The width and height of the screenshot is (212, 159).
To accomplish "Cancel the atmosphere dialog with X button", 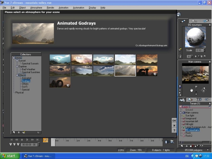I will [x=174, y=125].
